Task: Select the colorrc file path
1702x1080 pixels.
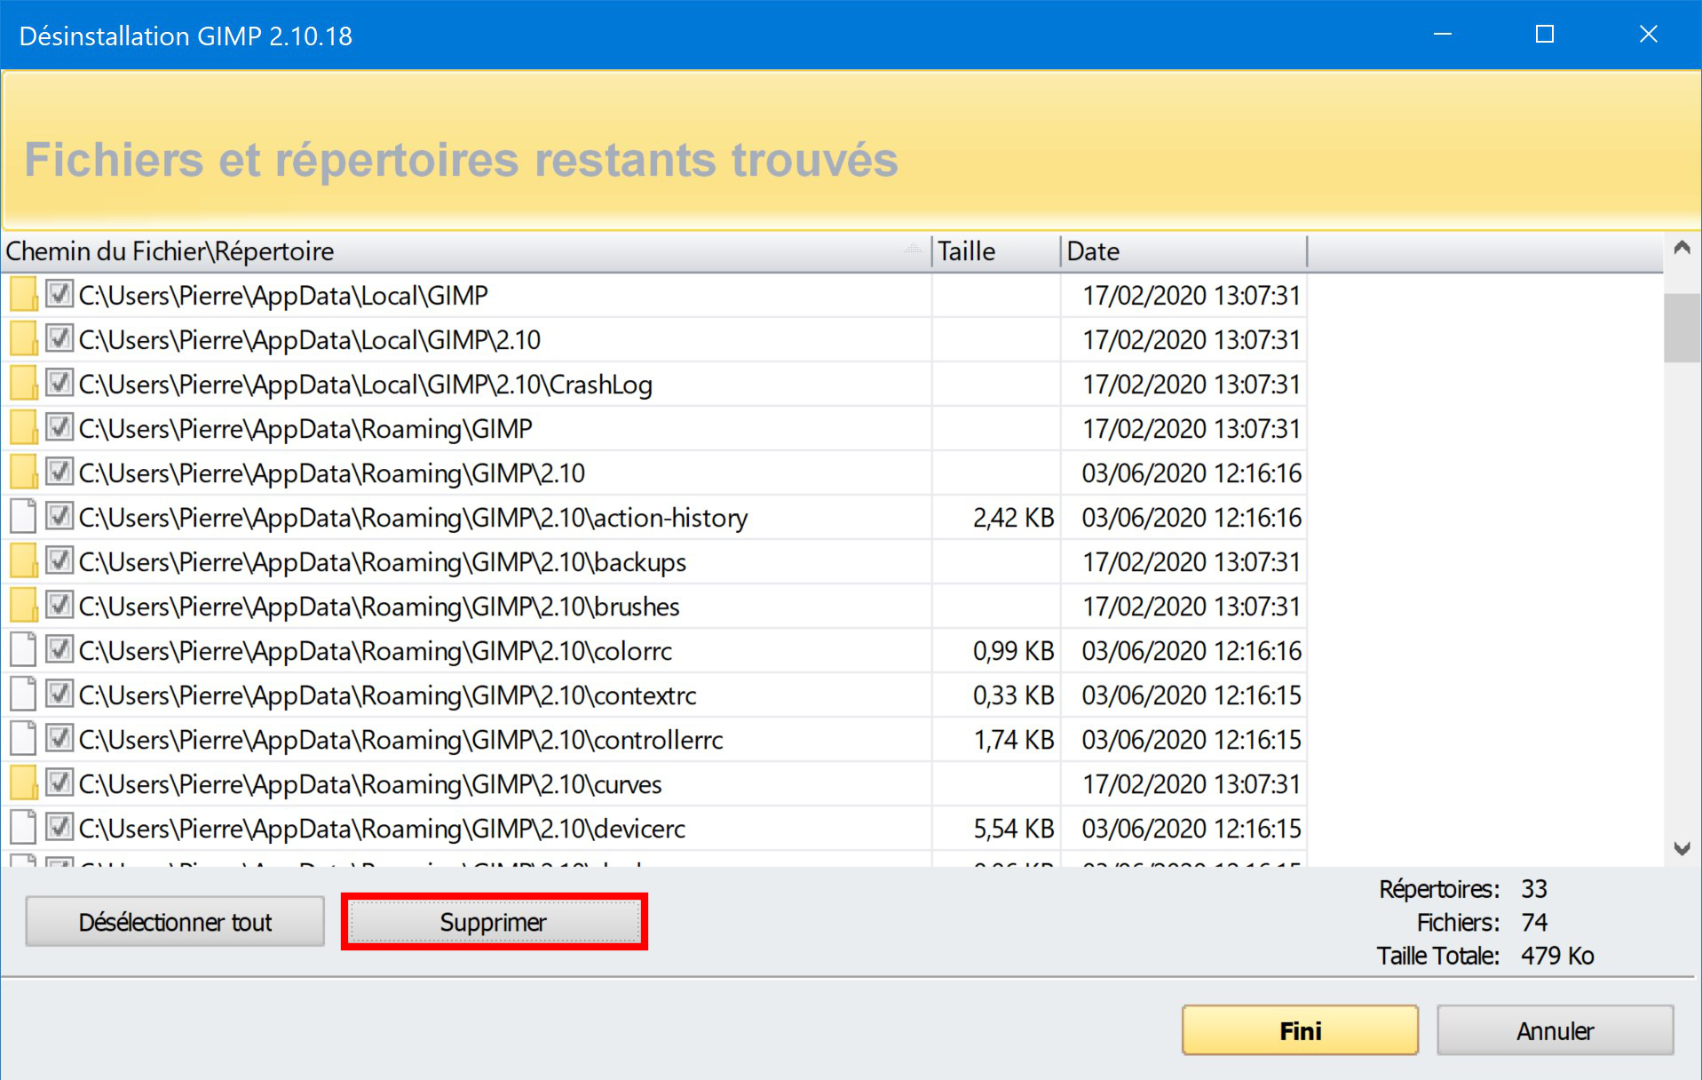Action: [375, 651]
